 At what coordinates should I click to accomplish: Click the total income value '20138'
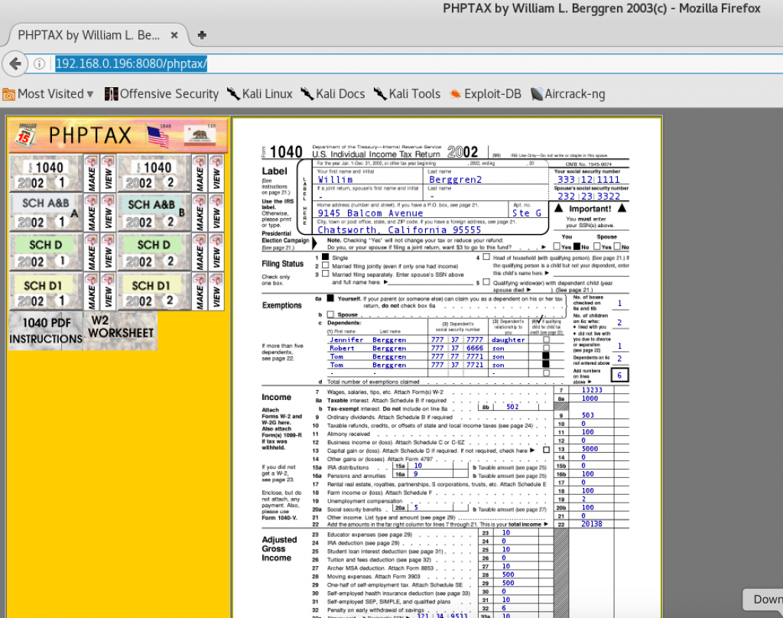pos(592,524)
